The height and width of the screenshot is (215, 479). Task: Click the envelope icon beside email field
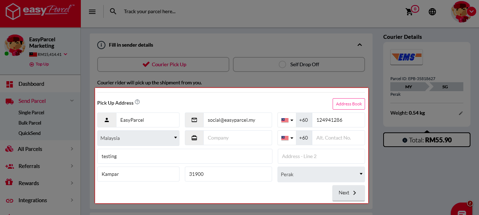pos(194,120)
